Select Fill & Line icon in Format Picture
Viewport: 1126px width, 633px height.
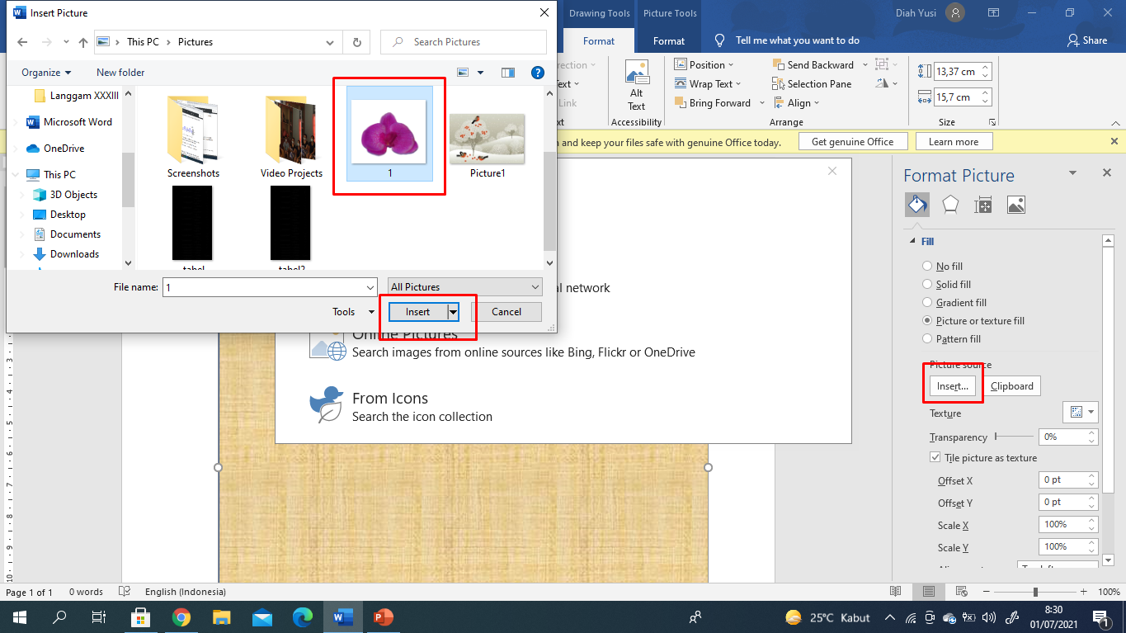tap(916, 205)
